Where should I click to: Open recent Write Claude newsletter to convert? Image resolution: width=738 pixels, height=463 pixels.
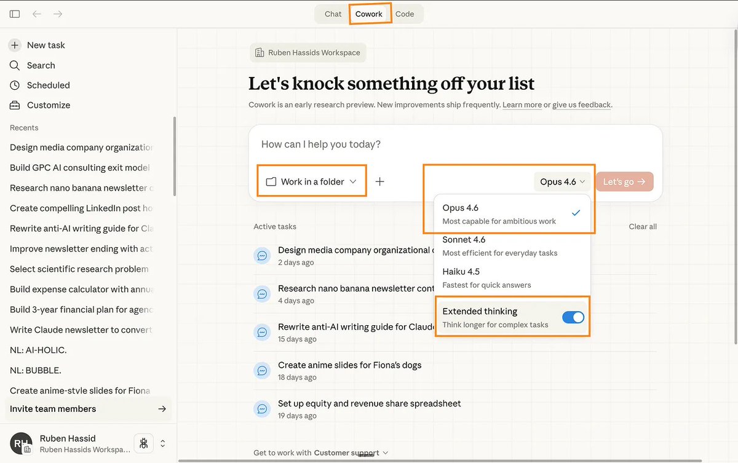point(80,330)
